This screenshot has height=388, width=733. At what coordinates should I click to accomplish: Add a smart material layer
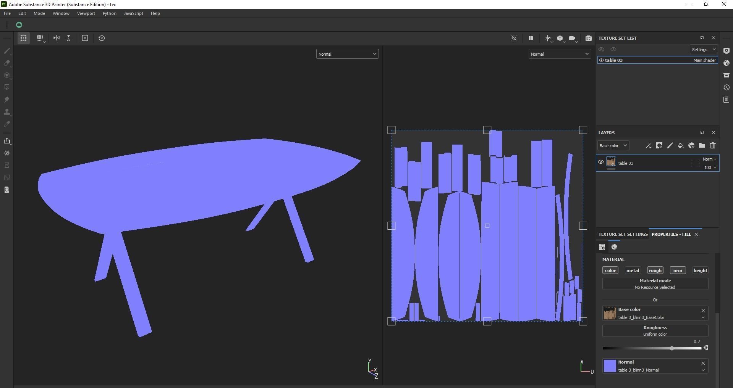[691, 145]
